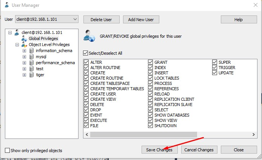The image size is (262, 160).
Task: Uncheck the SHUTDOWN privilege checkbox
Action: click(150, 126)
